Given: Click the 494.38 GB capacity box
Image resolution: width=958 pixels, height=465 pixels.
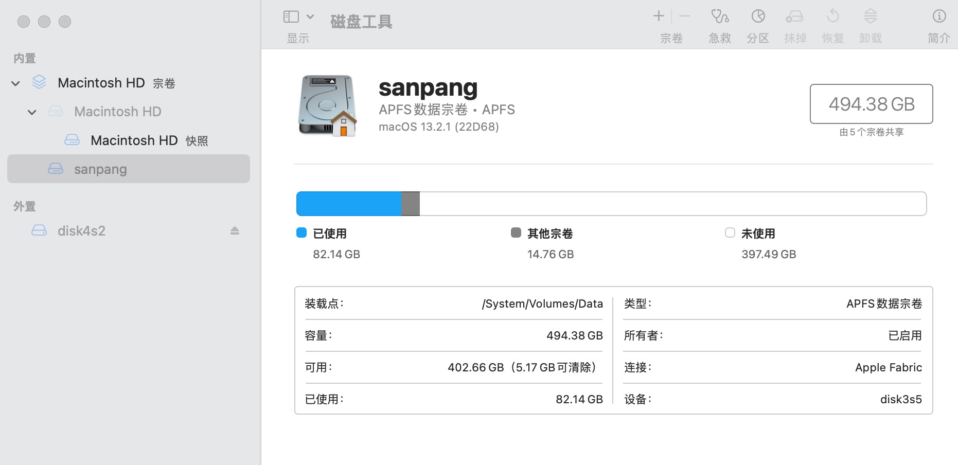Looking at the screenshot, I should click(x=871, y=104).
